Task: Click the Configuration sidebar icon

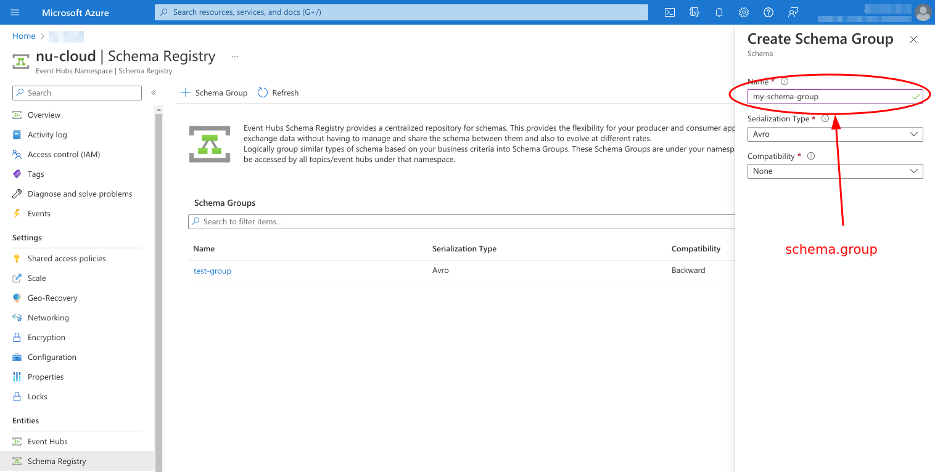Action: (x=17, y=357)
